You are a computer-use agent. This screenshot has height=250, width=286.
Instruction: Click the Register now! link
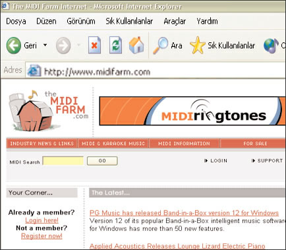(42, 236)
